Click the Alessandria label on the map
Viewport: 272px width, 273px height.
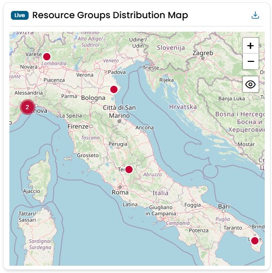click(x=29, y=93)
